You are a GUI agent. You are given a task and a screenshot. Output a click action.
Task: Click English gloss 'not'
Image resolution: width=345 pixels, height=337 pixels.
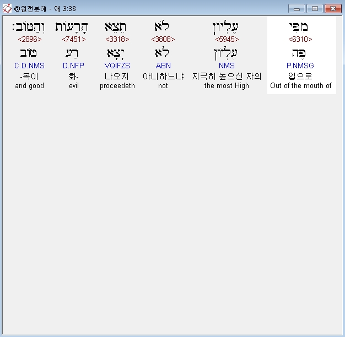pos(163,86)
